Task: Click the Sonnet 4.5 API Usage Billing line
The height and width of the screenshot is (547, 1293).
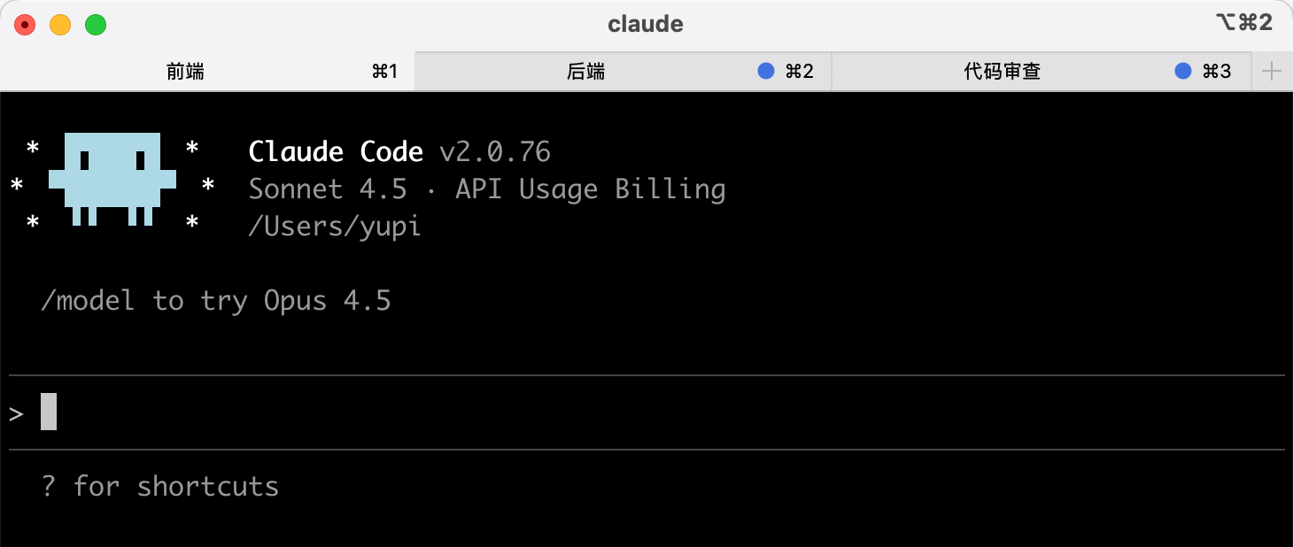Action: [x=486, y=189]
